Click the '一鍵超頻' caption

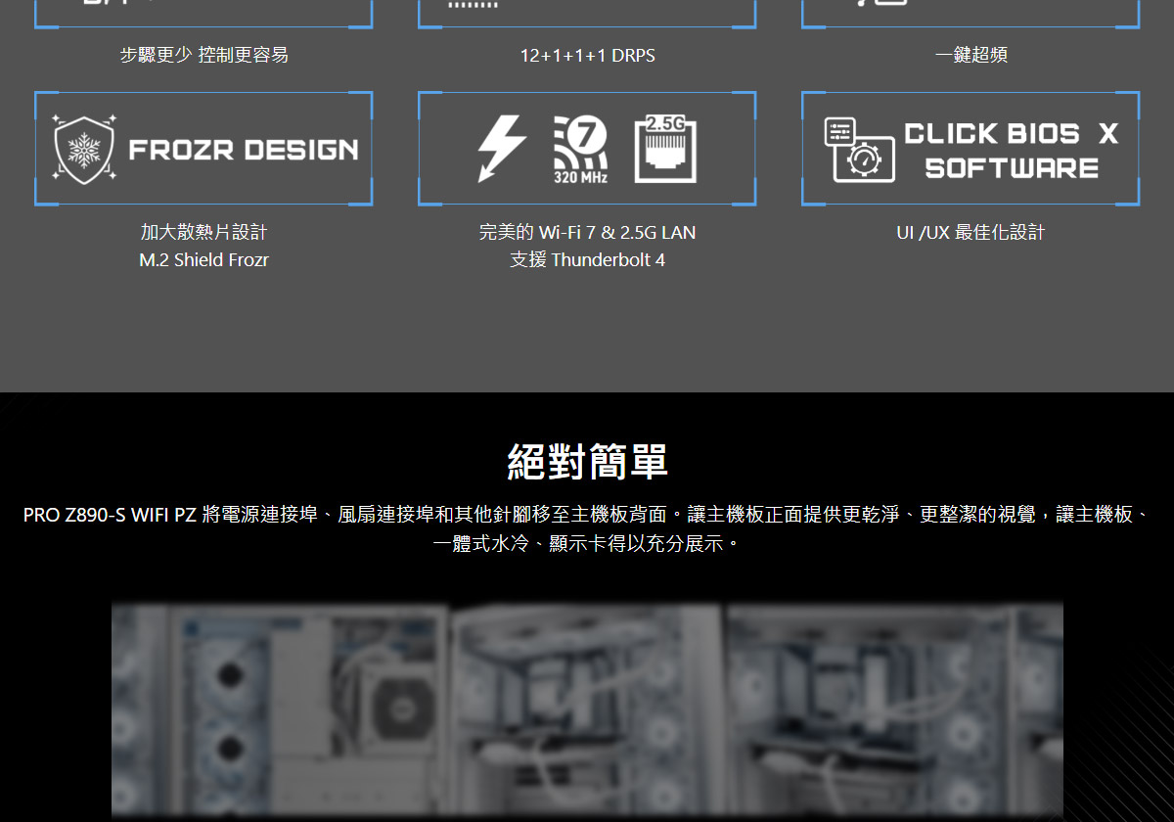tap(971, 55)
